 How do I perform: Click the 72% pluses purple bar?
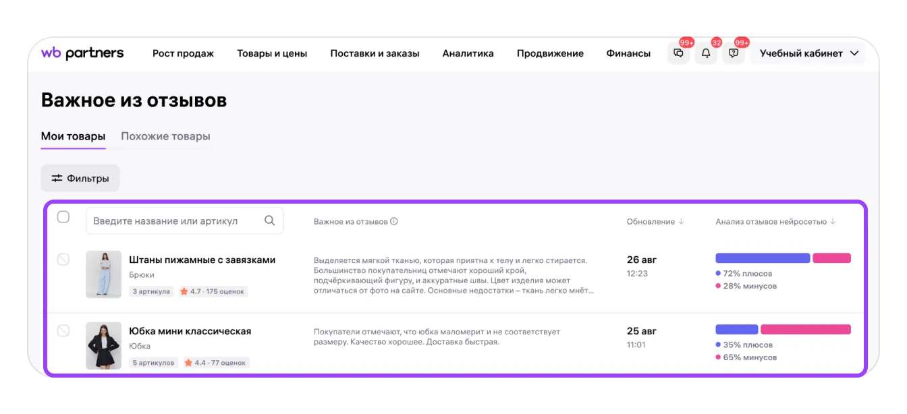point(762,258)
